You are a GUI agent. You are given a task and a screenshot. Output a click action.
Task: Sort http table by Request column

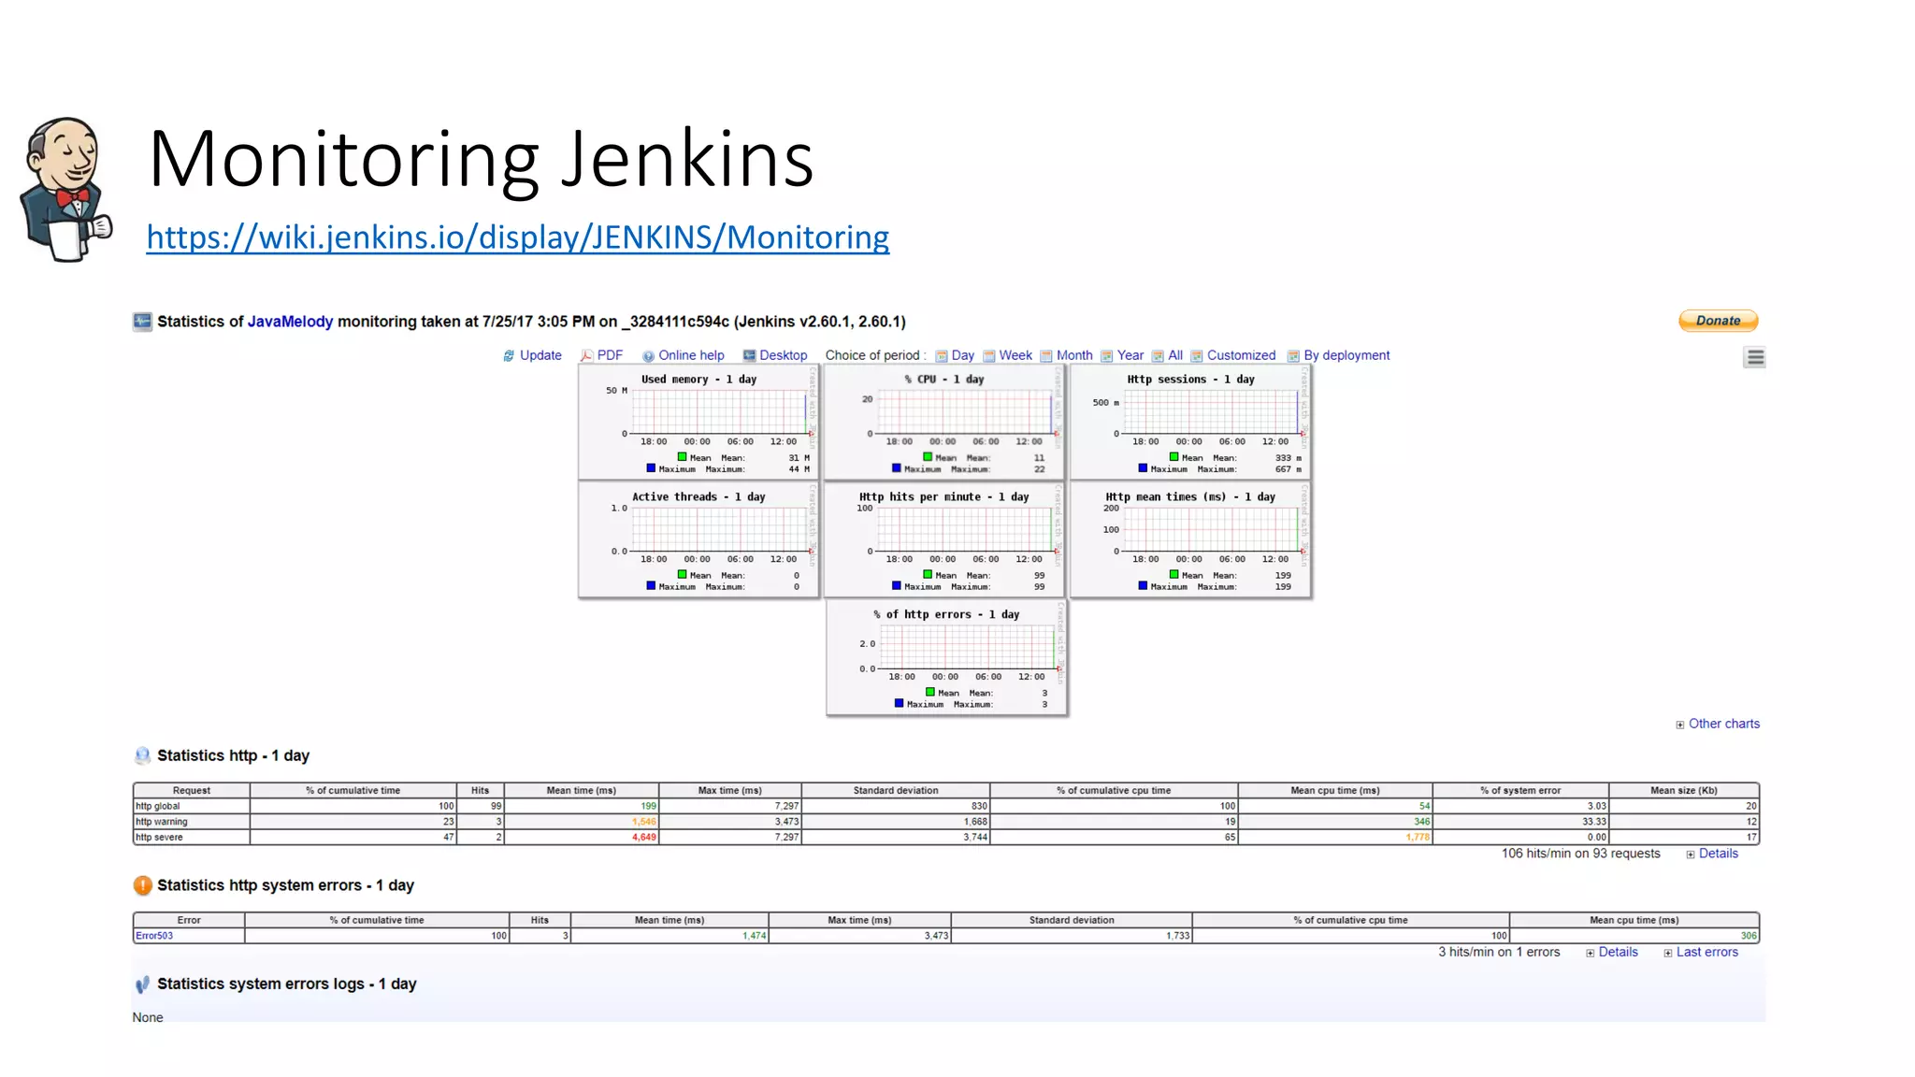pos(192,791)
